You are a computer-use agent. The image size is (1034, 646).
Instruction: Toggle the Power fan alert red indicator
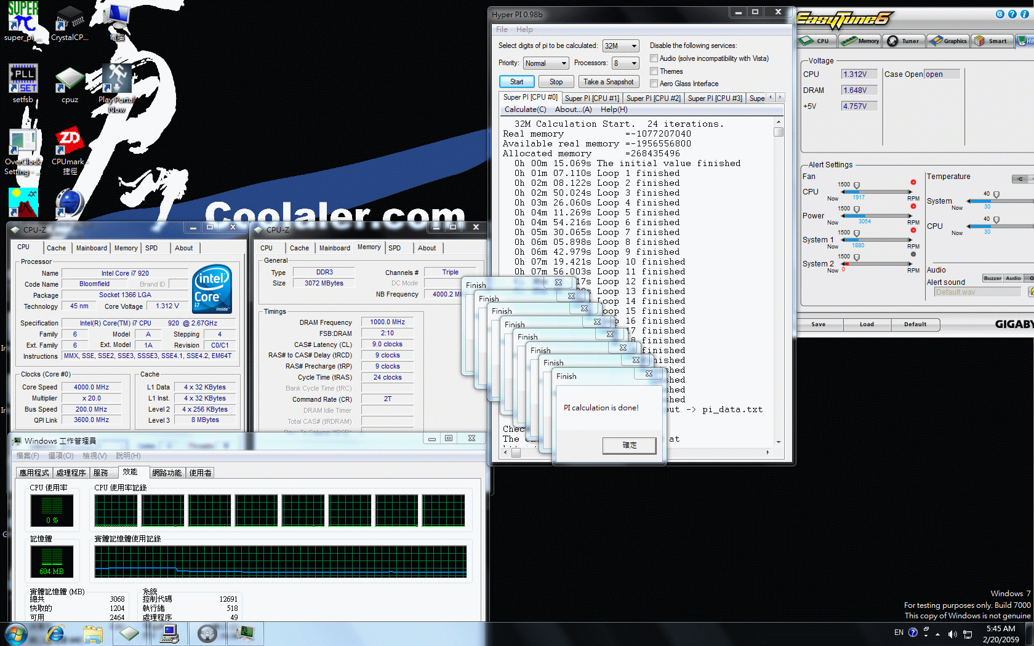click(913, 206)
